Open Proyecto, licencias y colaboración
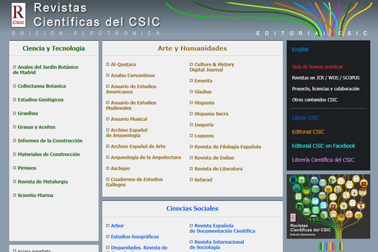 click(326, 89)
